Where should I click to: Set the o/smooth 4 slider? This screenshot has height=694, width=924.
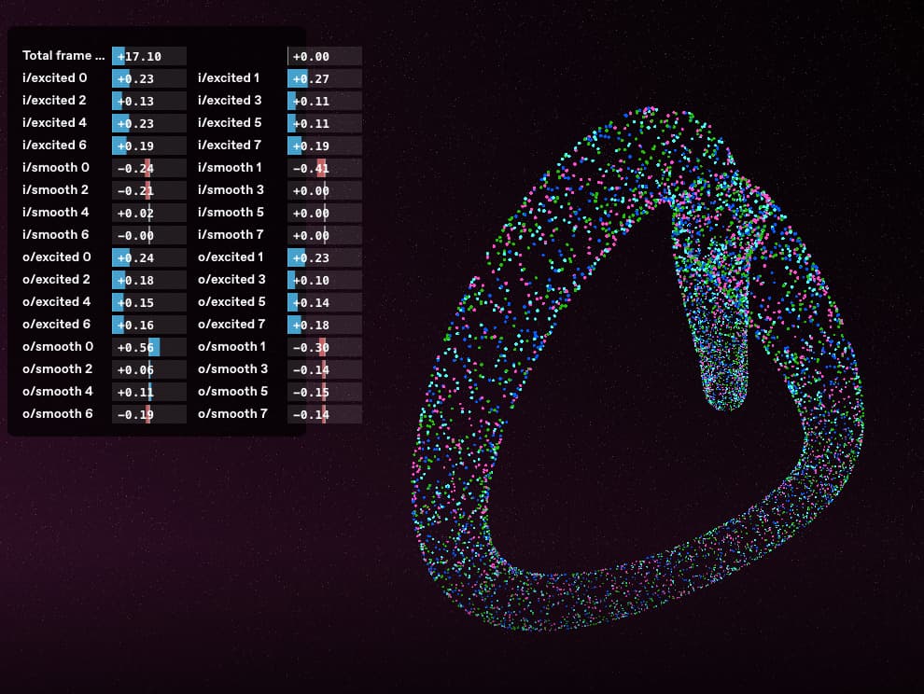(149, 392)
